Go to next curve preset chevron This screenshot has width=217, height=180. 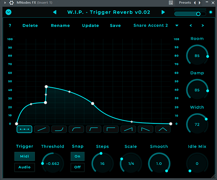[203, 26]
